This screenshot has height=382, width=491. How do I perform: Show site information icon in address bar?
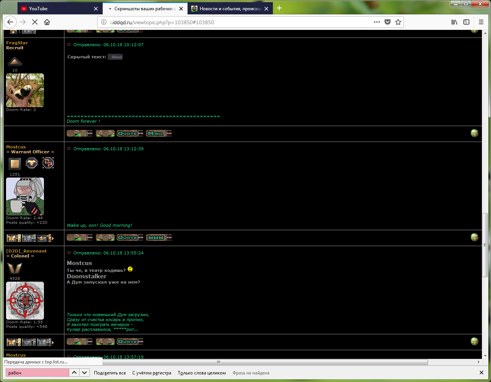point(104,22)
